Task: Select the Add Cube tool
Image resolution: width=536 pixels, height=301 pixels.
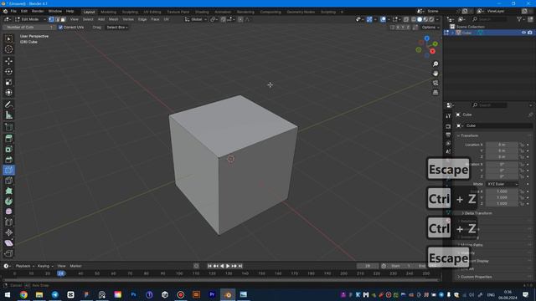Action: (9, 127)
